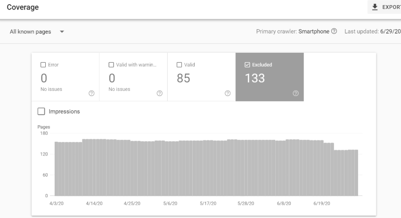Click help icon in Valid with warnings card
This screenshot has height=218, width=401.
coord(159,94)
